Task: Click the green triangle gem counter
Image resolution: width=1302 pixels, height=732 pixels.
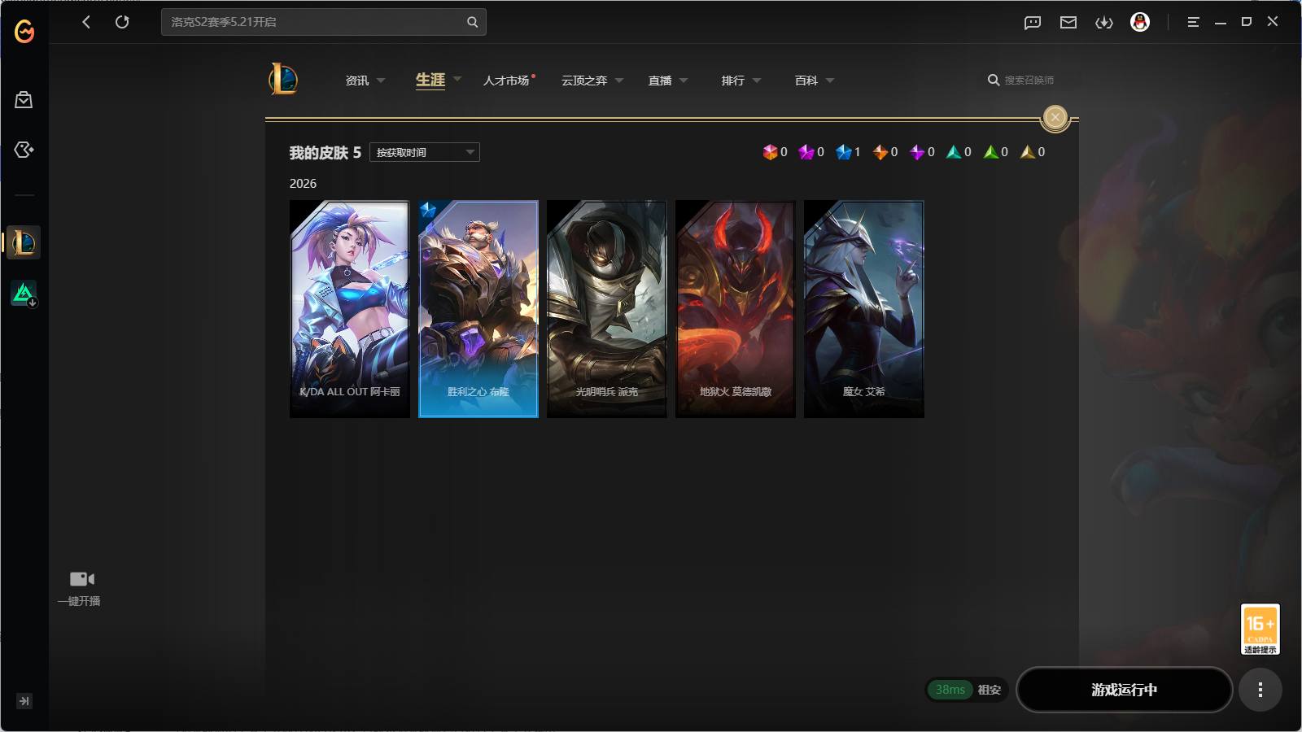Action: click(991, 152)
